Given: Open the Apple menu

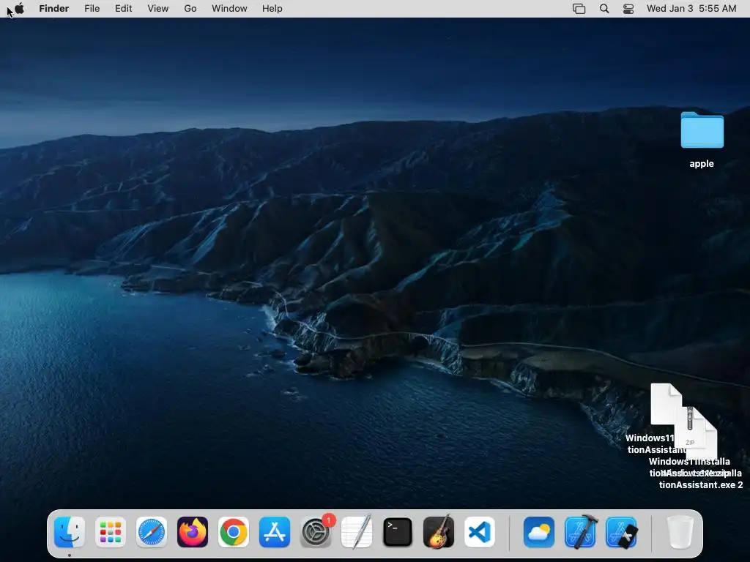Looking at the screenshot, I should click(x=19, y=8).
